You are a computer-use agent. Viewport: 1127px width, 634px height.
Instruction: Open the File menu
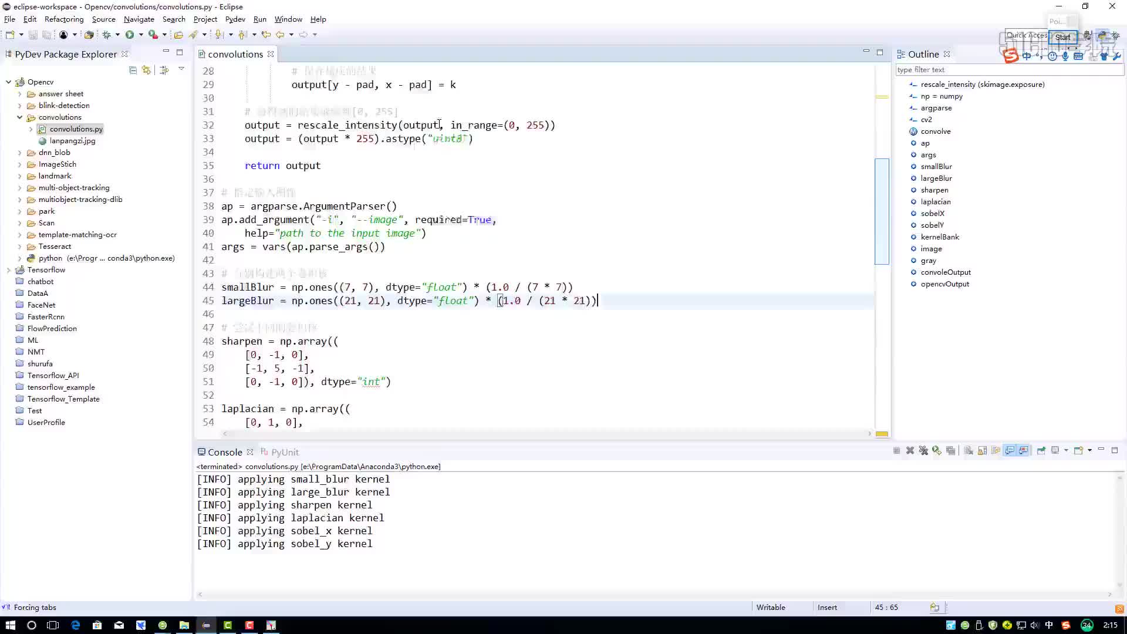pos(9,19)
